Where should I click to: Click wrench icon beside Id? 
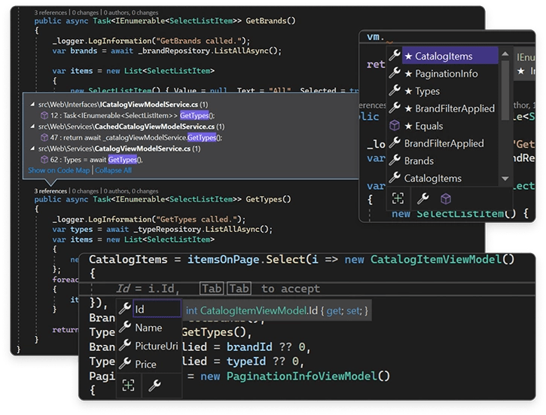pos(125,308)
